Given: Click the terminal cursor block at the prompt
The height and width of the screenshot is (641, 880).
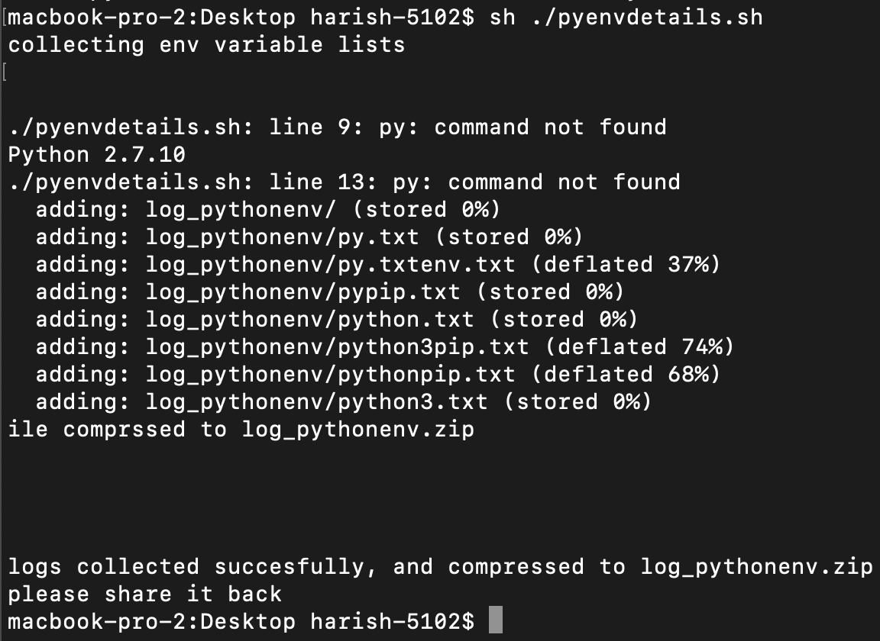Looking at the screenshot, I should pos(496,620).
